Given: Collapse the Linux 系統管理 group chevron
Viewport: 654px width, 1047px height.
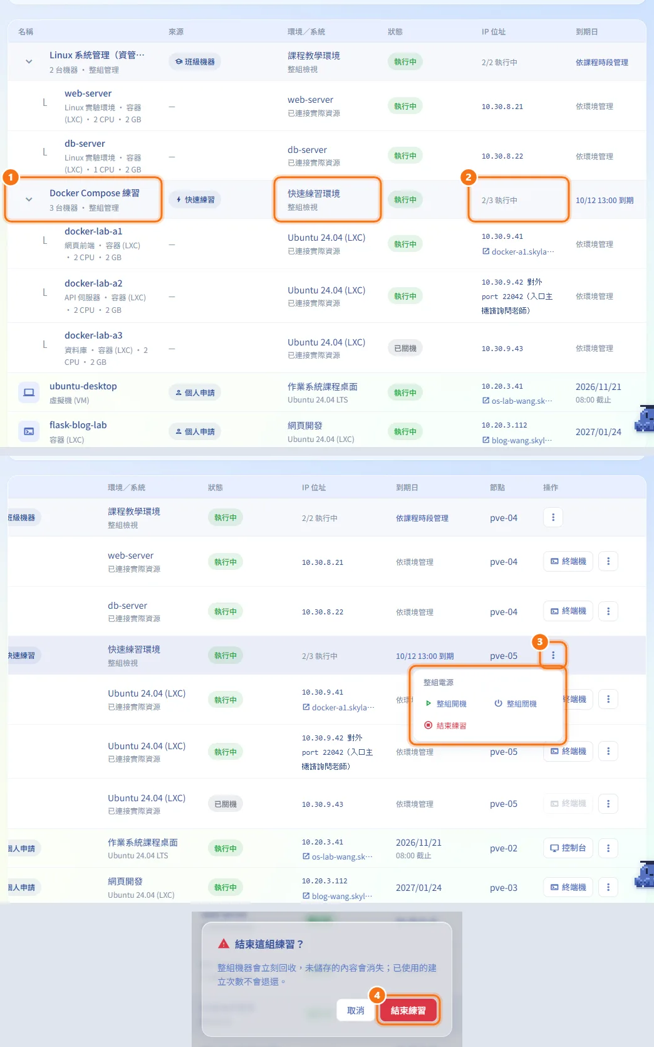Looking at the screenshot, I should tap(29, 61).
